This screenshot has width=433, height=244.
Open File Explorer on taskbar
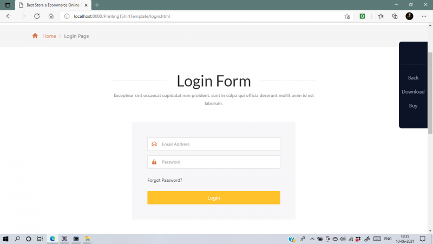(x=88, y=239)
